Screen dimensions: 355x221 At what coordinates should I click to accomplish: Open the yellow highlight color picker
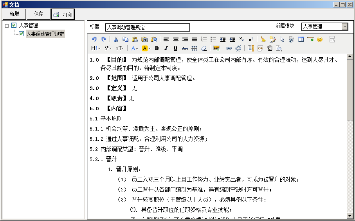(146, 48)
